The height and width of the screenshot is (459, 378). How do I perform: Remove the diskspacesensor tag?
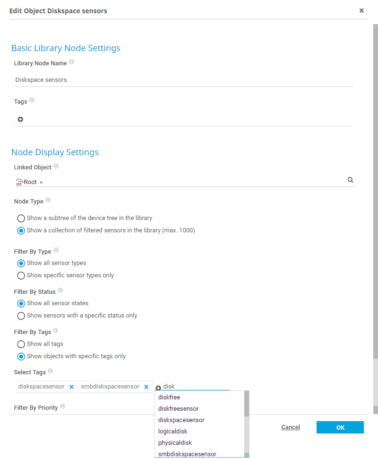coord(72,387)
